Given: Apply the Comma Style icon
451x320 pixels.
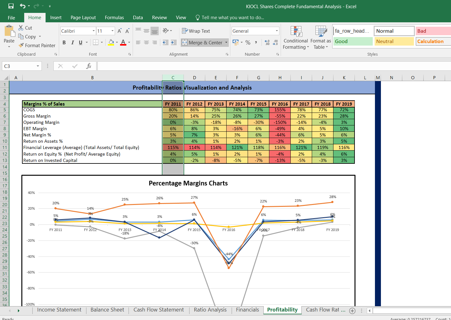Looking at the screenshot, I should tap(256, 42).
